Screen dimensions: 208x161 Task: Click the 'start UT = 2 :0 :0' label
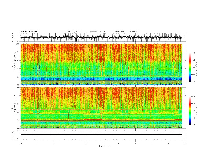[127, 32]
